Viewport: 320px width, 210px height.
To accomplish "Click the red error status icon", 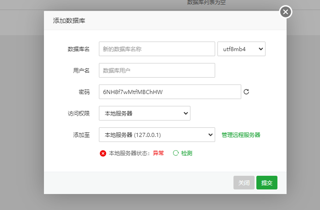I will click(x=103, y=153).
